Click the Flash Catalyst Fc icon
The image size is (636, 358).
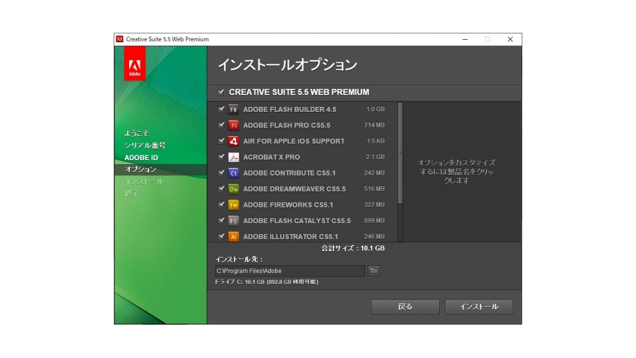(x=234, y=221)
